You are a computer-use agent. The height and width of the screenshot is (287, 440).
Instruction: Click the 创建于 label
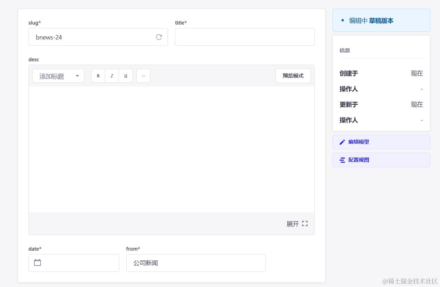[x=349, y=73]
